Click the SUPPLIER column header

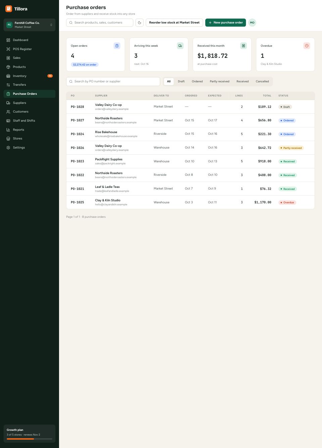[101, 96]
